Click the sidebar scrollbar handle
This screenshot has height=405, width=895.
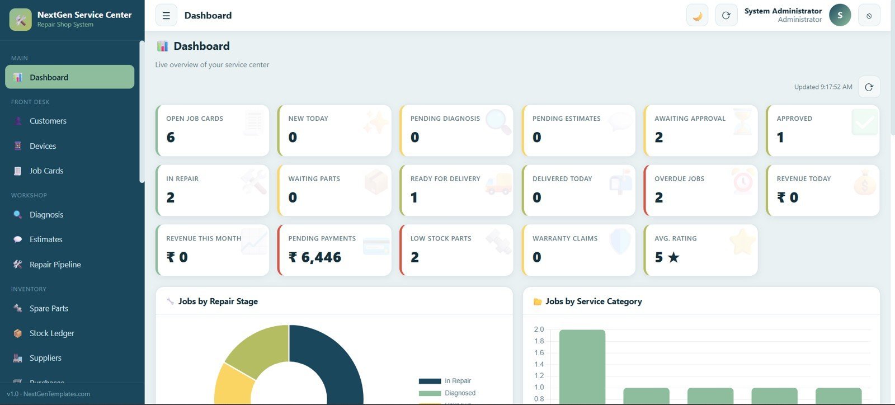[x=142, y=112]
